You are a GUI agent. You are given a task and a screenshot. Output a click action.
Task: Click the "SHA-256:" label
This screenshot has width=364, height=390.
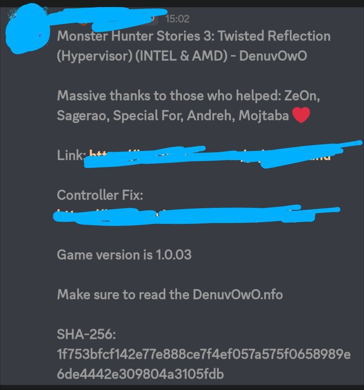tap(86, 334)
